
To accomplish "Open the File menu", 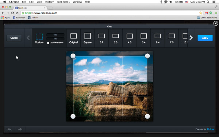I will click(24, 2).
